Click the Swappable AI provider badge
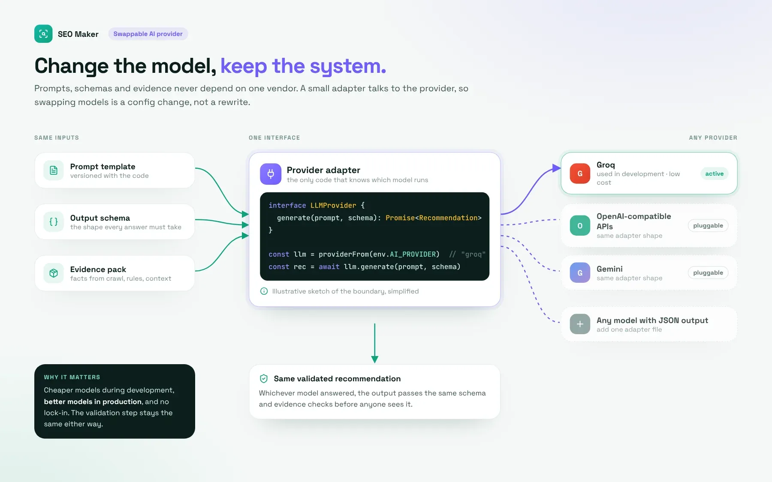 148,34
